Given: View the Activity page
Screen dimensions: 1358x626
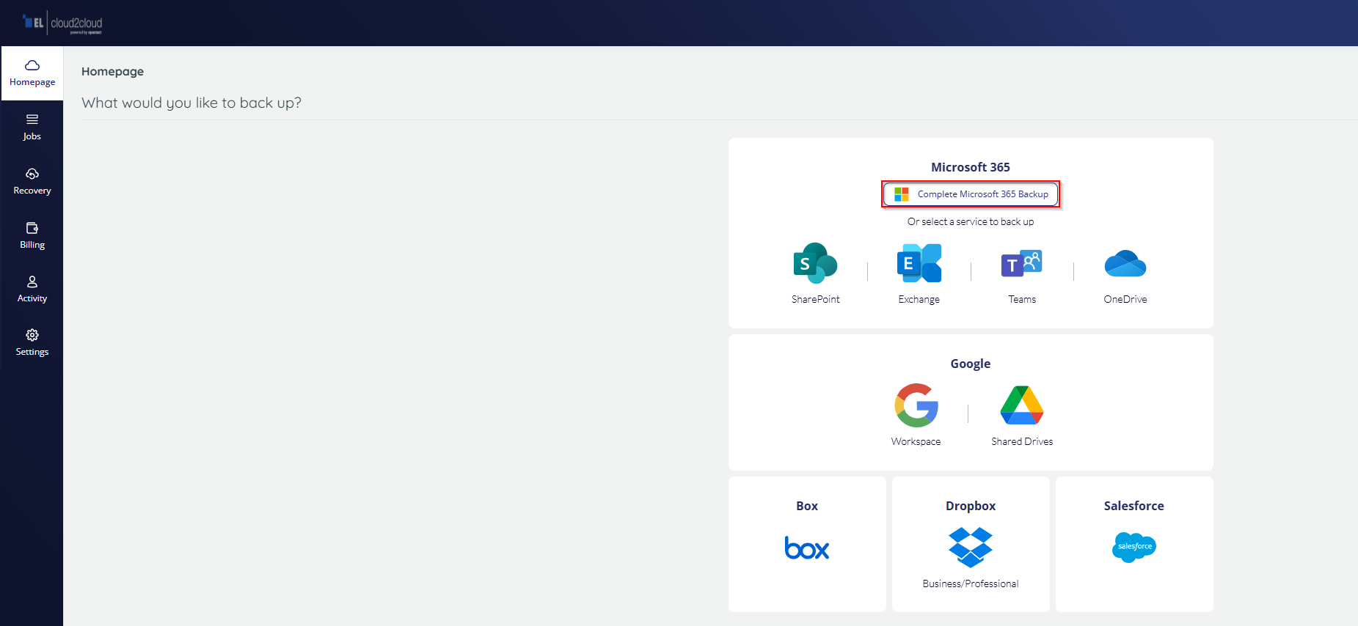Looking at the screenshot, I should coord(32,290).
